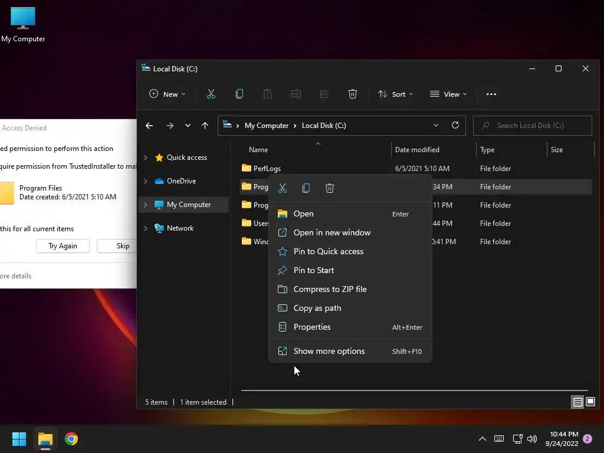Click the Paste icon in the toolbar
Image resolution: width=604 pixels, height=453 pixels.
(x=267, y=94)
